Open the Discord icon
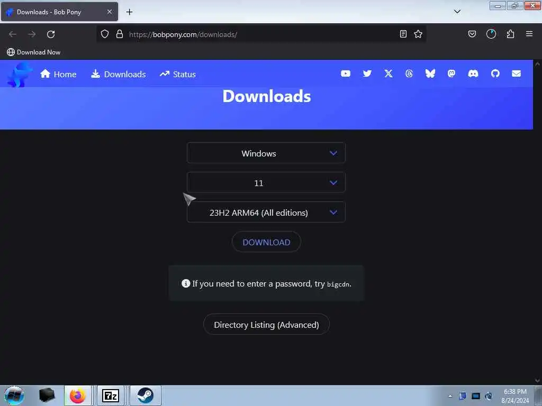This screenshot has height=406, width=542. pyautogui.click(x=473, y=73)
